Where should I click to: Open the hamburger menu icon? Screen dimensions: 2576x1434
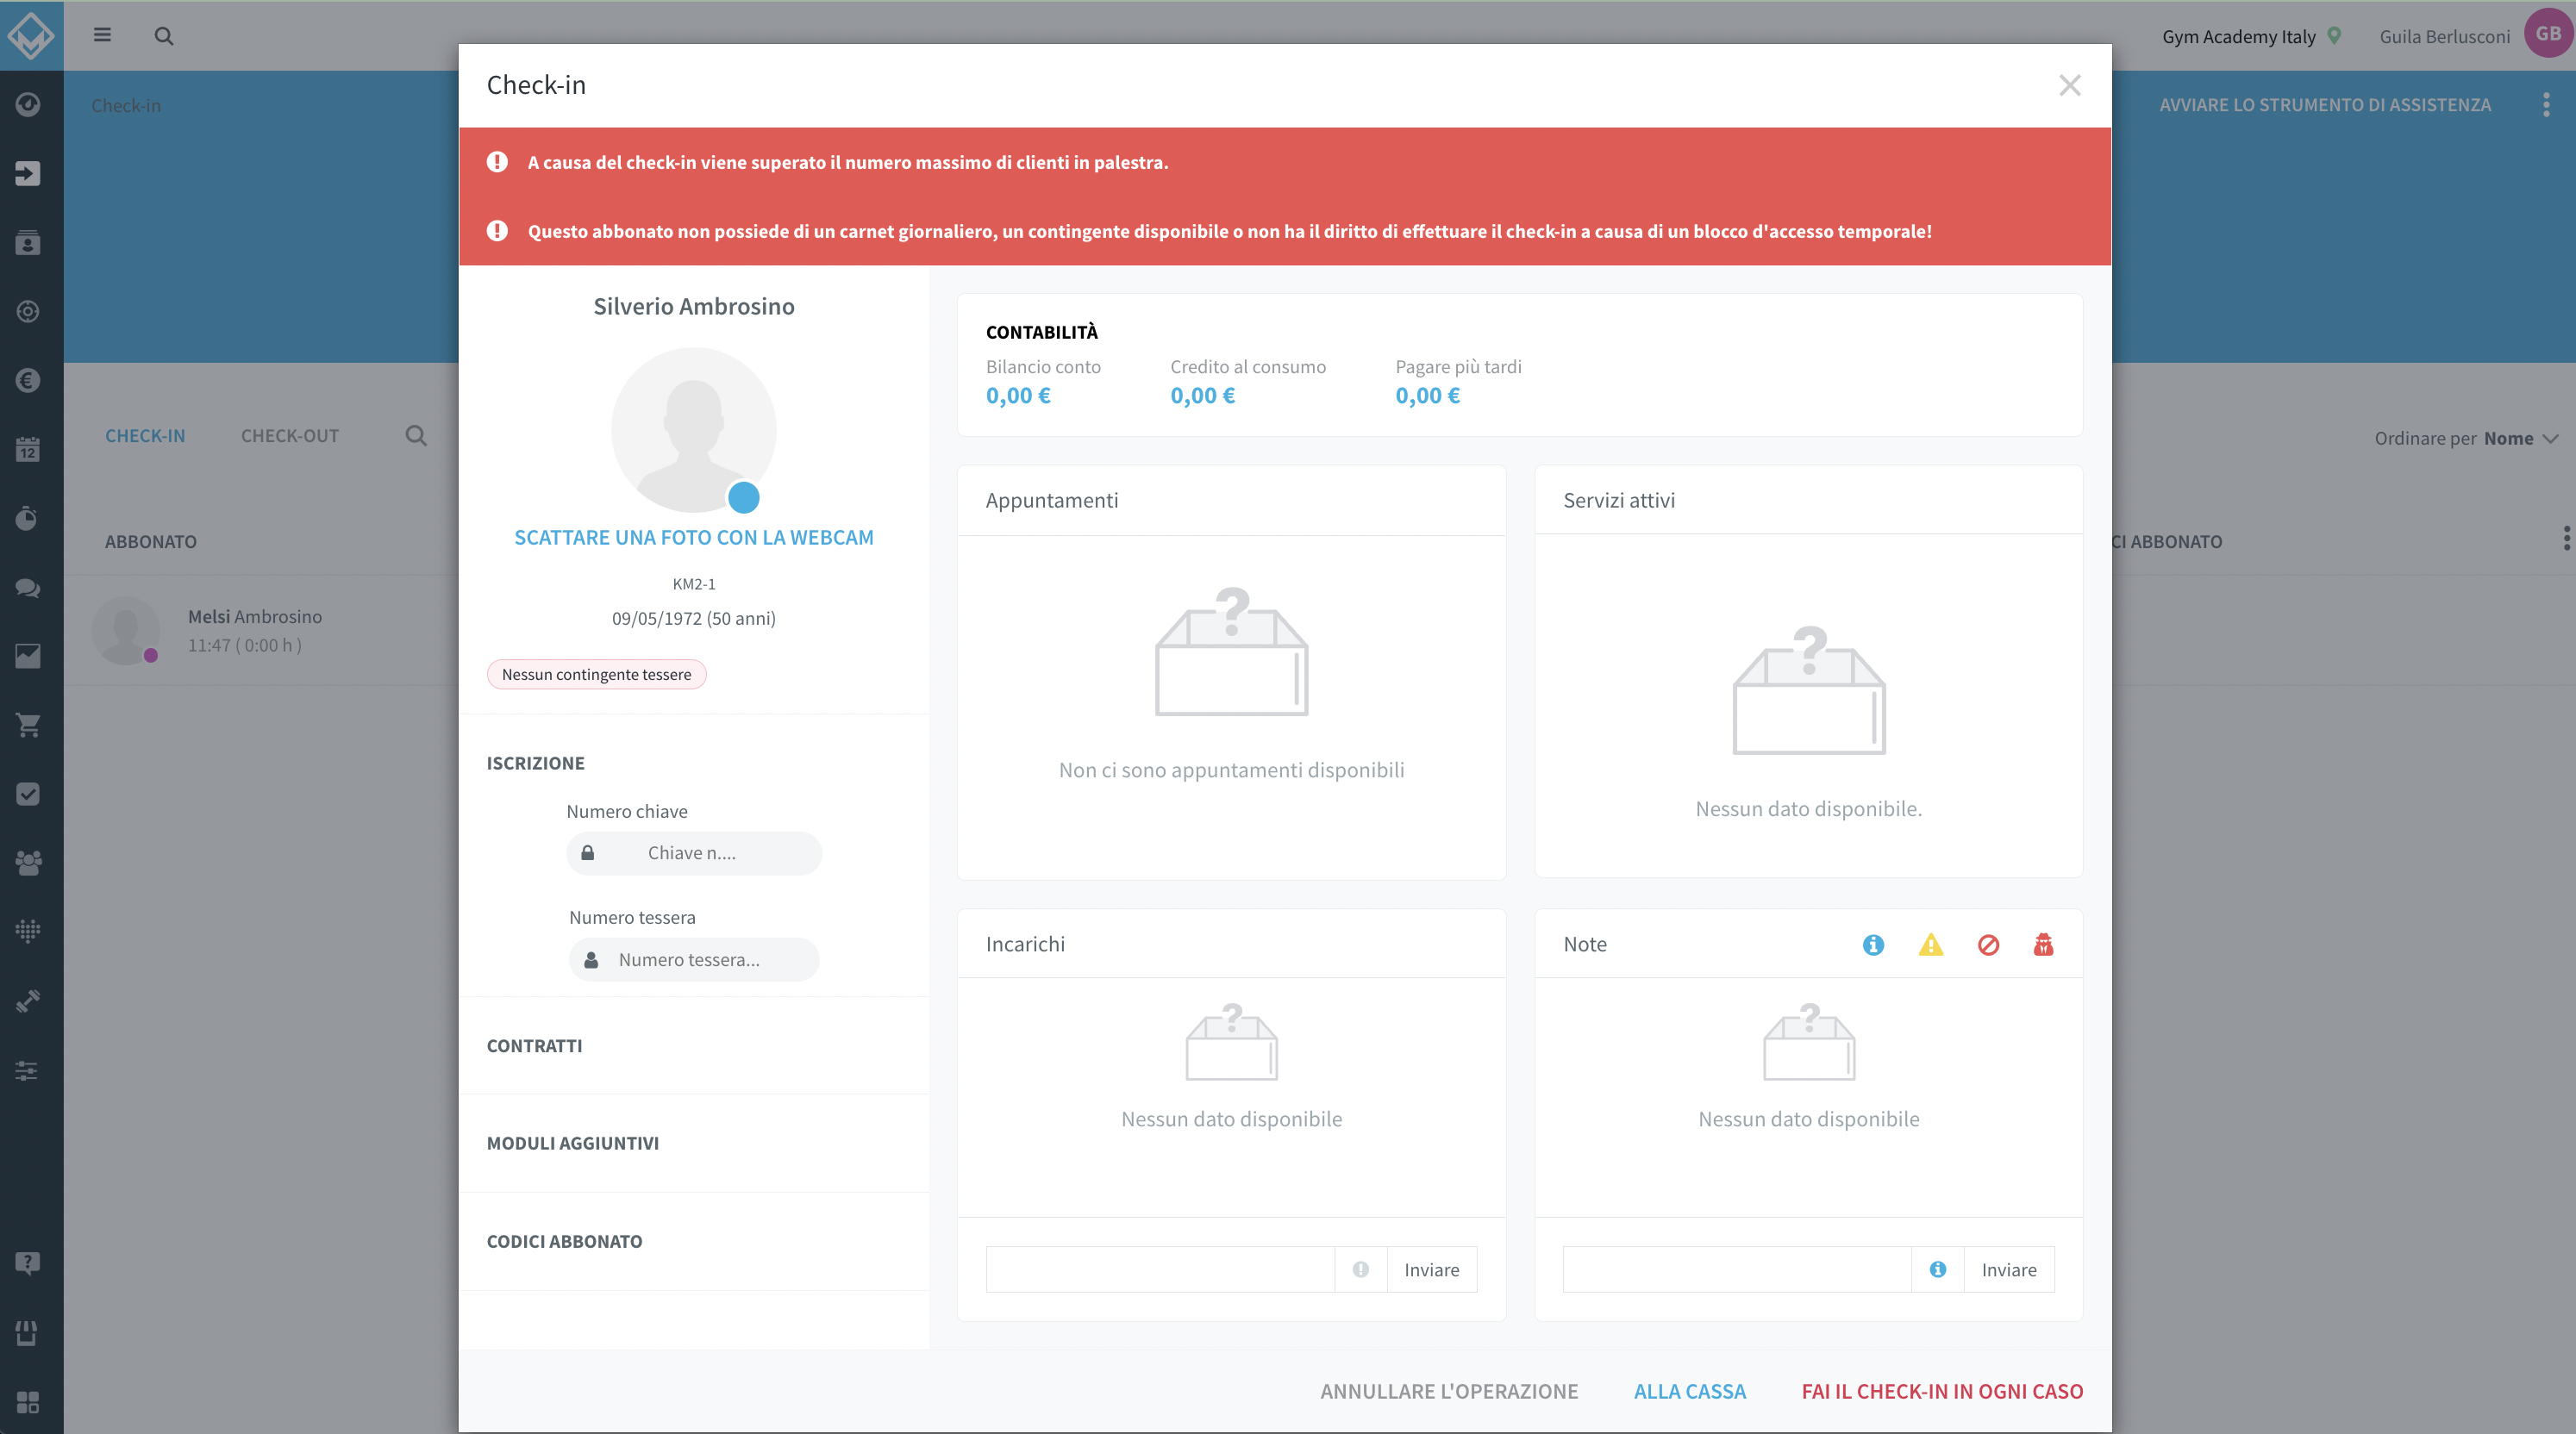[102, 35]
